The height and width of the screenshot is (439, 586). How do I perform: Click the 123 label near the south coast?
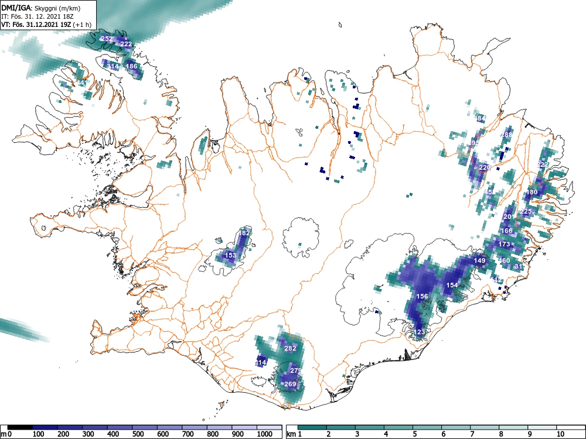(x=420, y=332)
